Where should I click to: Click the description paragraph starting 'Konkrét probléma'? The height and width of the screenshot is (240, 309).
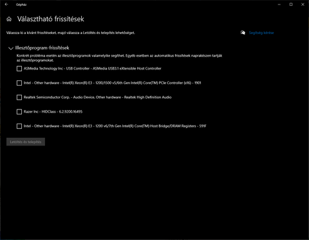(119, 58)
